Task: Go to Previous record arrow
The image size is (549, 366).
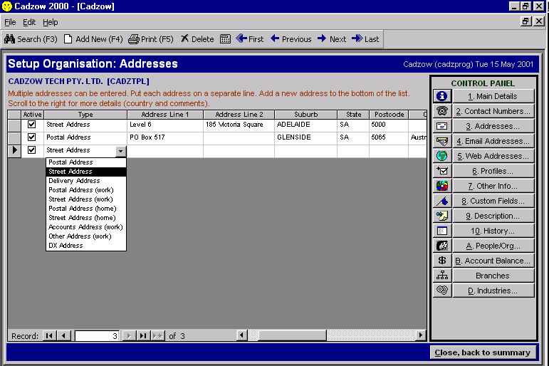Action: (275, 38)
